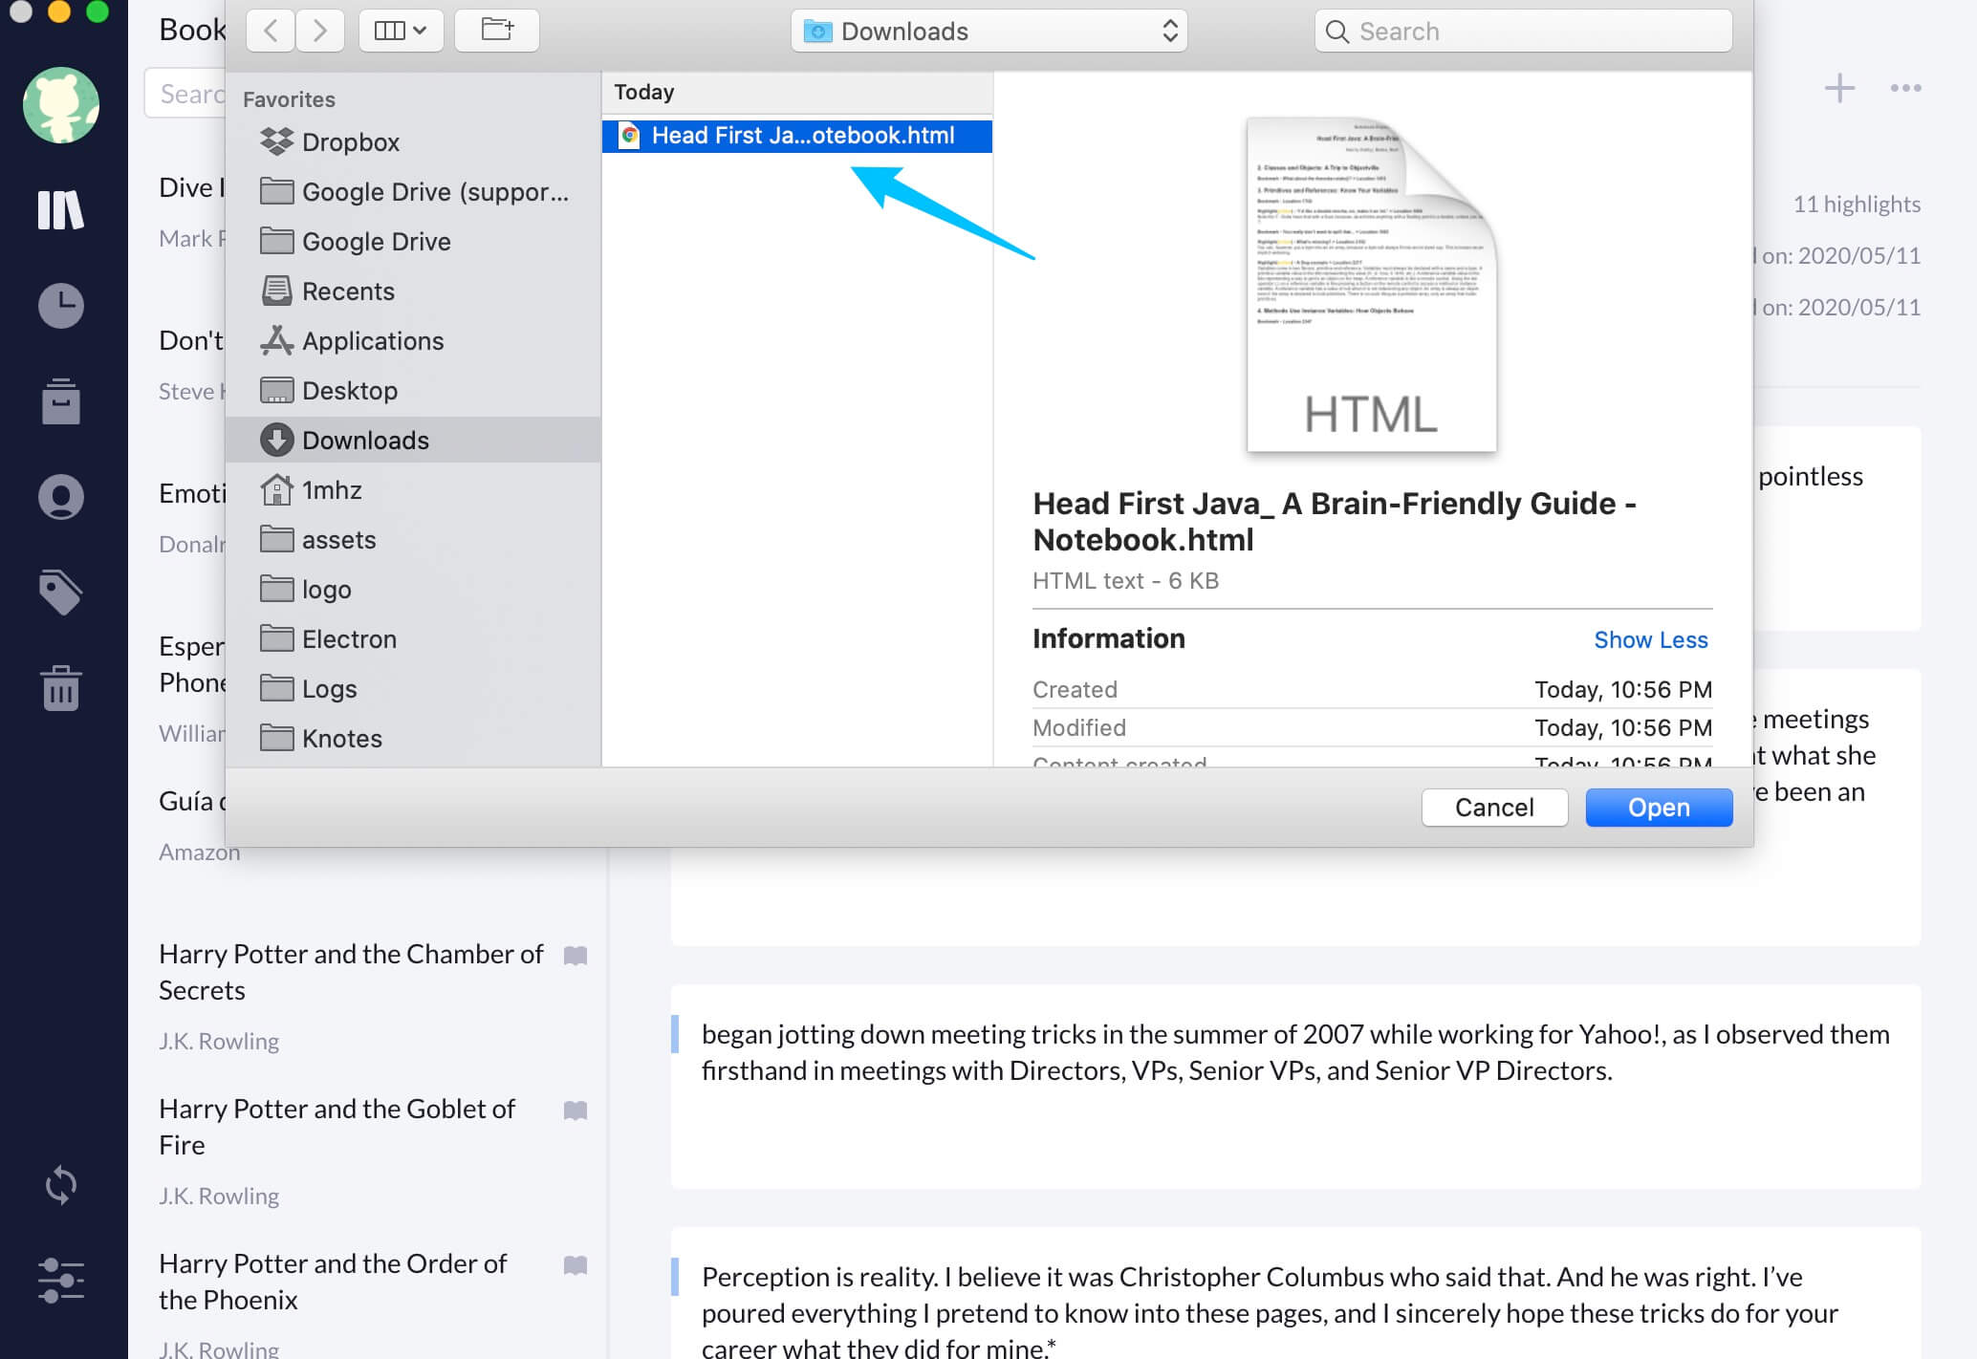Open the three-dots more menu
Screen dimensions: 1977x1359
pyautogui.click(x=1905, y=88)
